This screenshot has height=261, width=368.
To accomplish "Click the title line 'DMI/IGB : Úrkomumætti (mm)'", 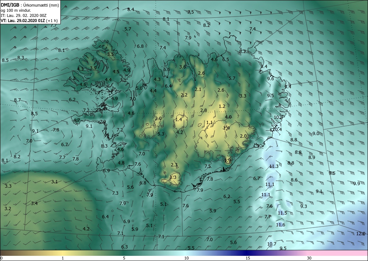I will [x=30, y=6].
